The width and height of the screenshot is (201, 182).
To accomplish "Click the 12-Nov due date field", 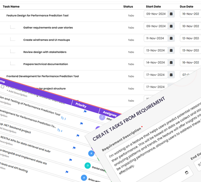I will click(191, 38).
